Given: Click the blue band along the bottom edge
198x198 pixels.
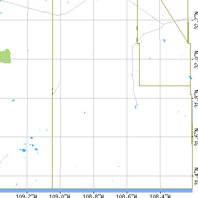Looking at the screenshot, I should point(96,191).
